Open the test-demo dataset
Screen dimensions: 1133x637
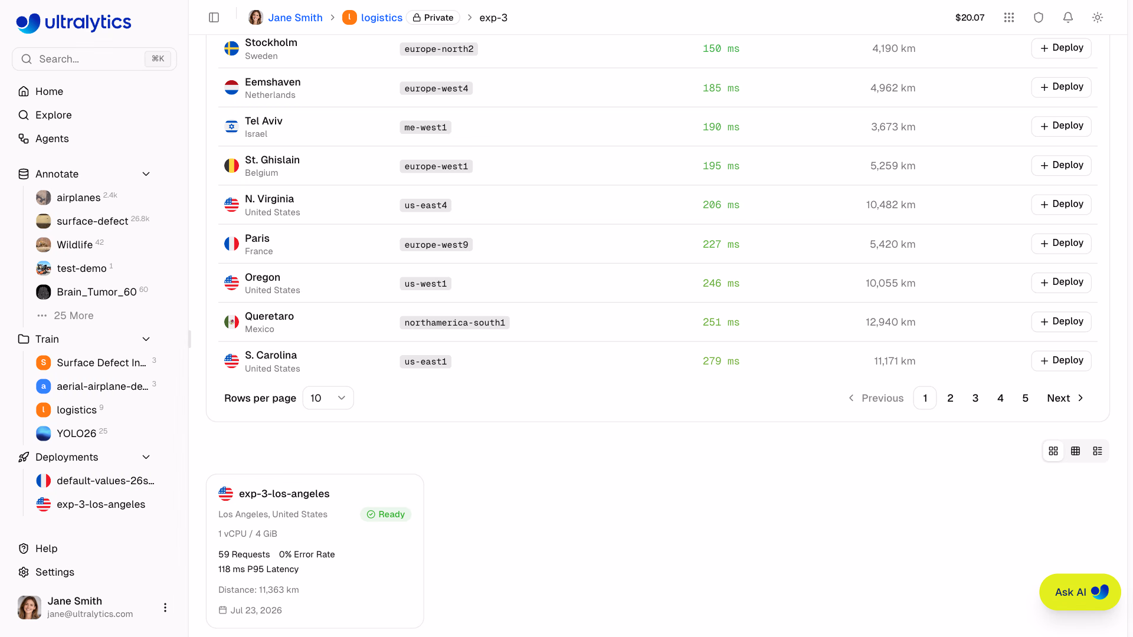click(81, 268)
